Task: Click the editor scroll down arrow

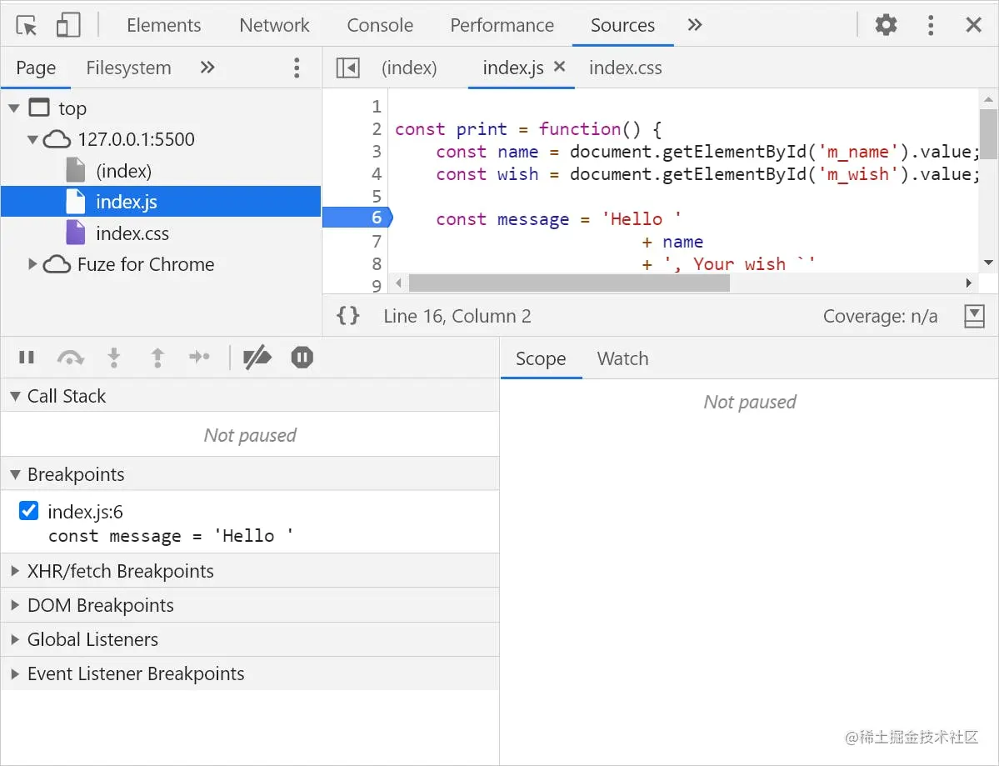Action: coord(988,262)
